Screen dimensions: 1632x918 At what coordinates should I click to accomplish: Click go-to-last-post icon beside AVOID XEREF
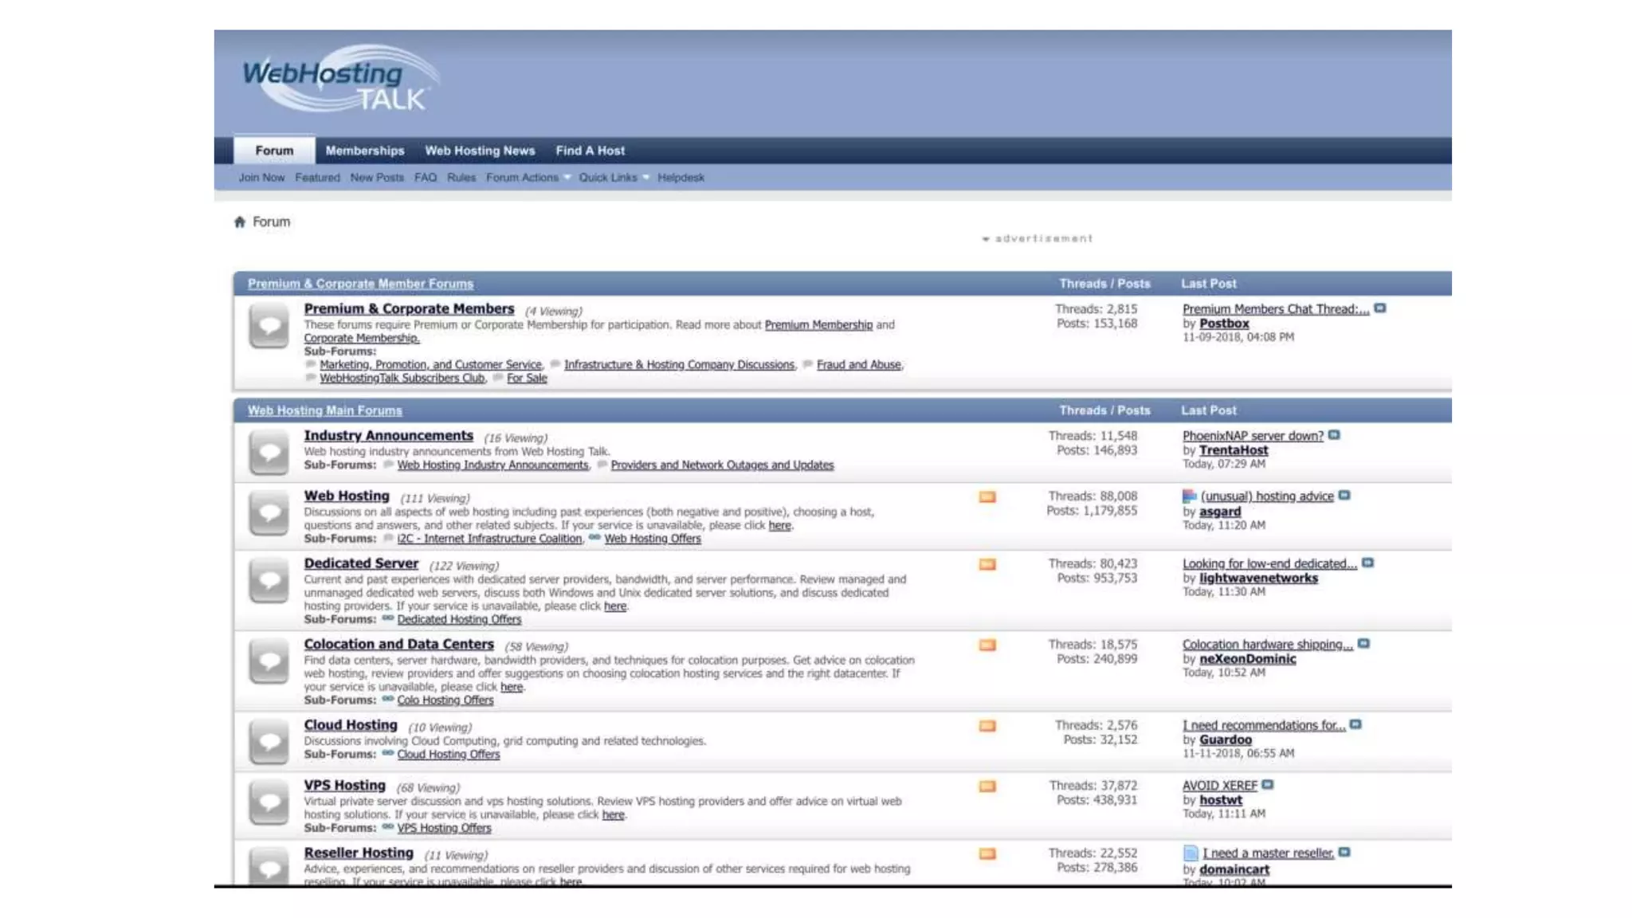(1268, 785)
